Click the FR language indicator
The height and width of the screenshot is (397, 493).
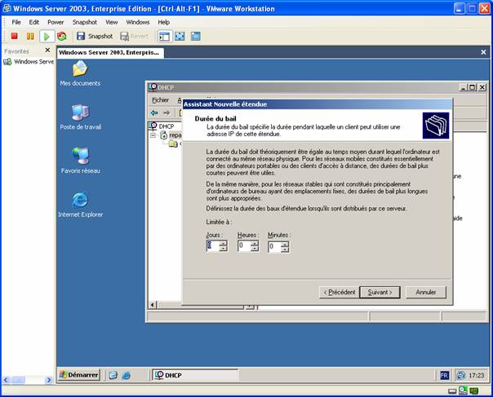[x=444, y=375]
